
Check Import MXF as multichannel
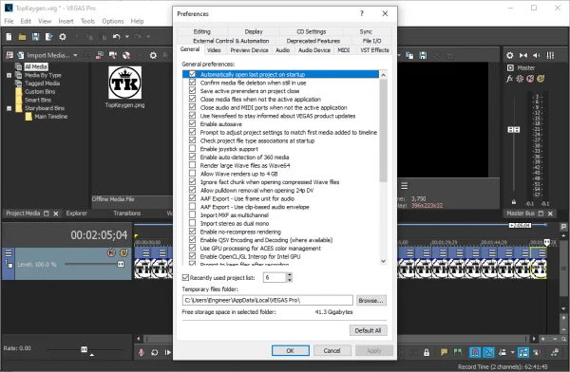coord(192,214)
